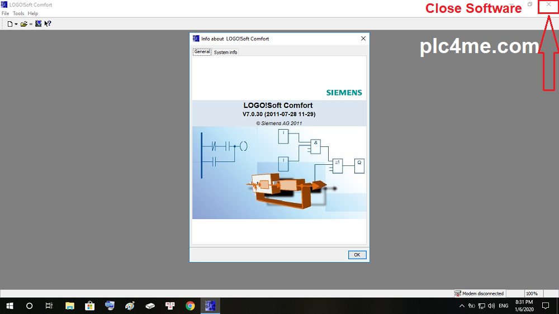Close the Info about LOGO!Soft Comfort dialog
The width and height of the screenshot is (559, 314).
pyautogui.click(x=363, y=39)
